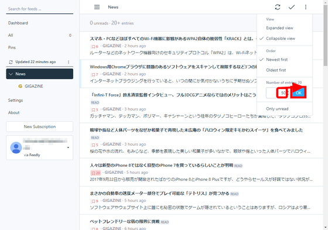The height and width of the screenshot is (230, 328).
Task: Open the hamburger menu icon
Action: (x=97, y=7)
